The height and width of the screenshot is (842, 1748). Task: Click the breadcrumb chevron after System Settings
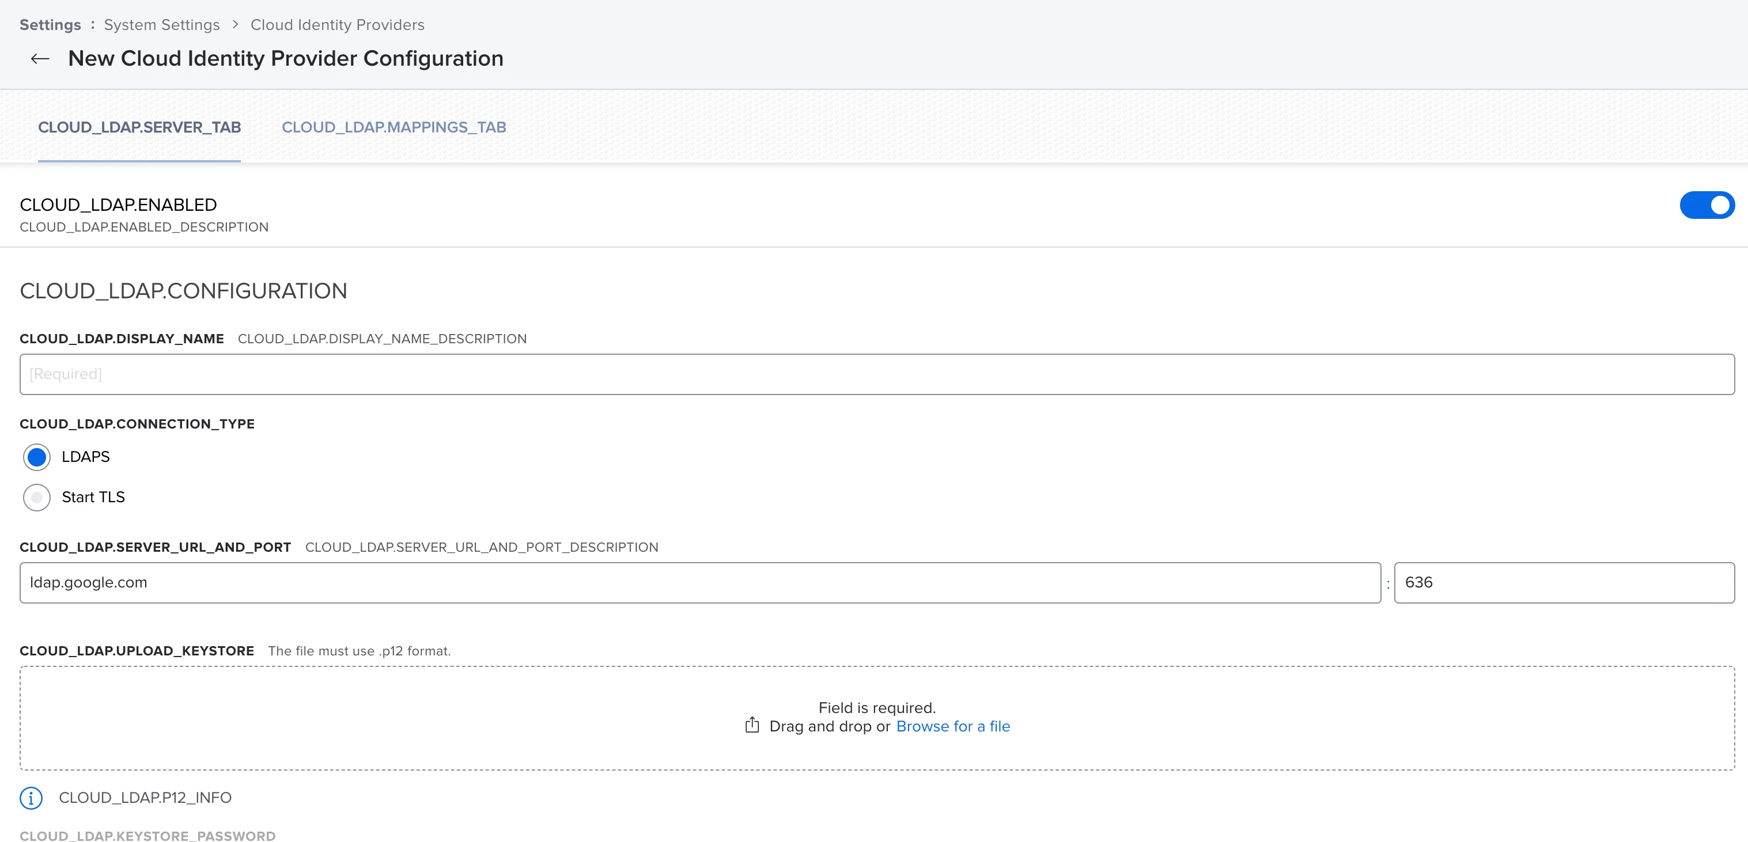(236, 25)
